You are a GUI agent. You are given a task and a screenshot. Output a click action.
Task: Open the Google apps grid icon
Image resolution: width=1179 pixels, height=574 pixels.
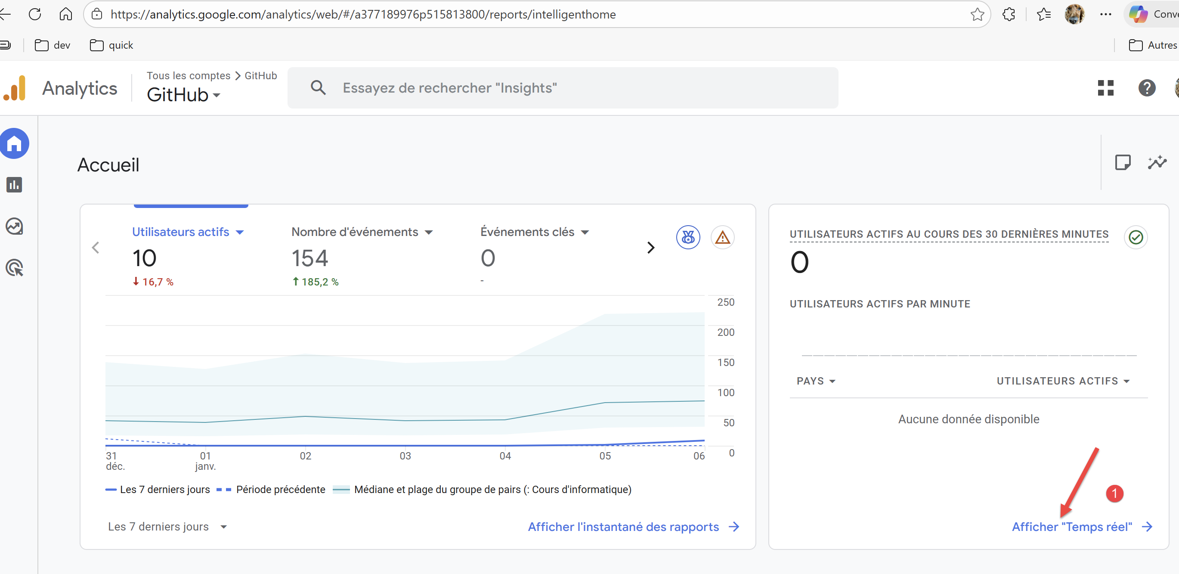tap(1105, 88)
